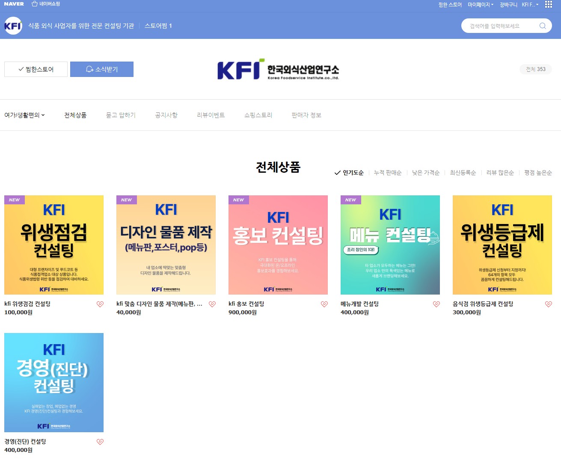Click the 메뉴개발 컨설팅 title text
The width and height of the screenshot is (561, 460).
tap(360, 304)
